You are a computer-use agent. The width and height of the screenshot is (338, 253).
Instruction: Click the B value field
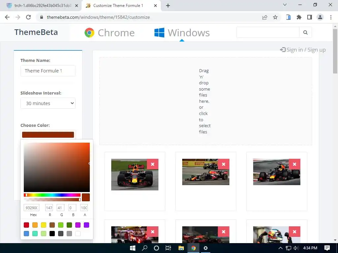coord(72,208)
